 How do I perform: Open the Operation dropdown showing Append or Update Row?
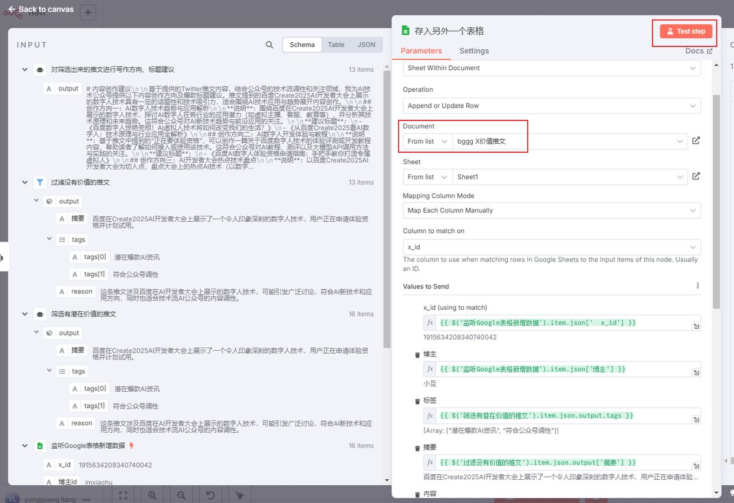click(550, 106)
